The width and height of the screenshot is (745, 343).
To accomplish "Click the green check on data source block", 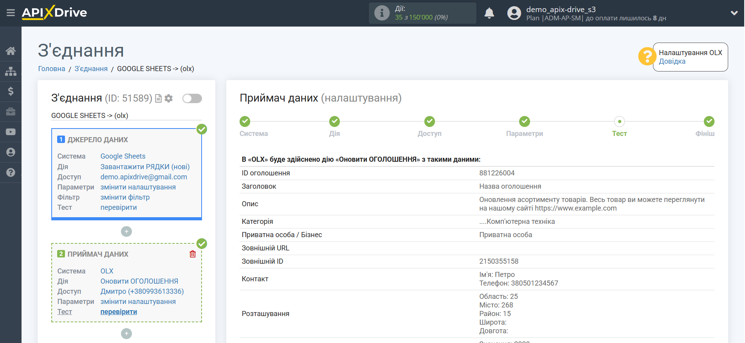I will click(x=202, y=129).
